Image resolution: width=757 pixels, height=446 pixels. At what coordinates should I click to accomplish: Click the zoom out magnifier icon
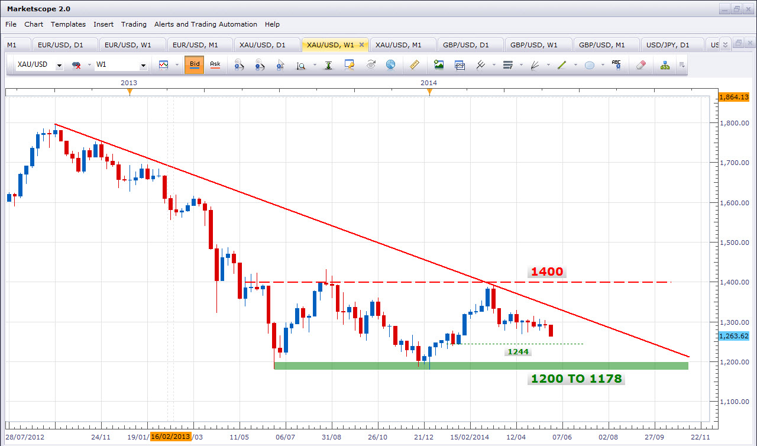point(260,65)
